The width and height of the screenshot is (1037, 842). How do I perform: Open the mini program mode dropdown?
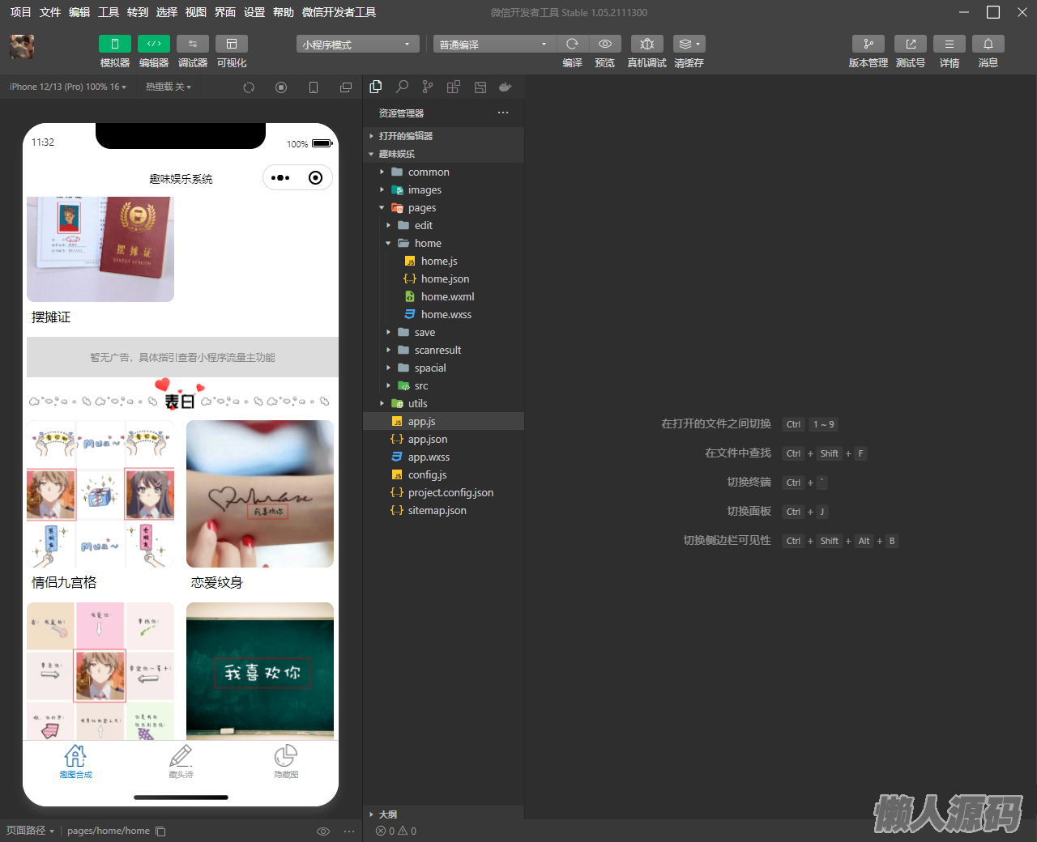click(357, 45)
